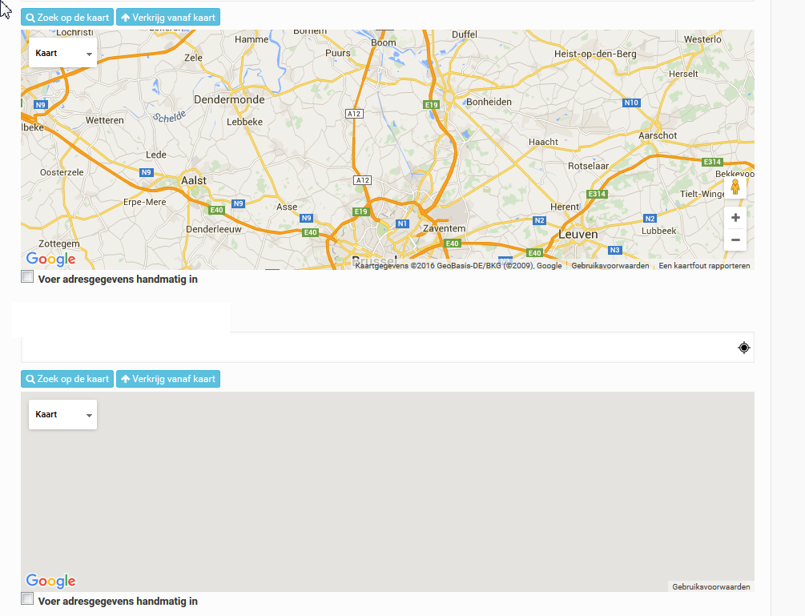Screen dimensions: 805x616
Task: Tick the upper 'Voer adresgegevens handmatig in' checkbox
Action: click(x=27, y=277)
